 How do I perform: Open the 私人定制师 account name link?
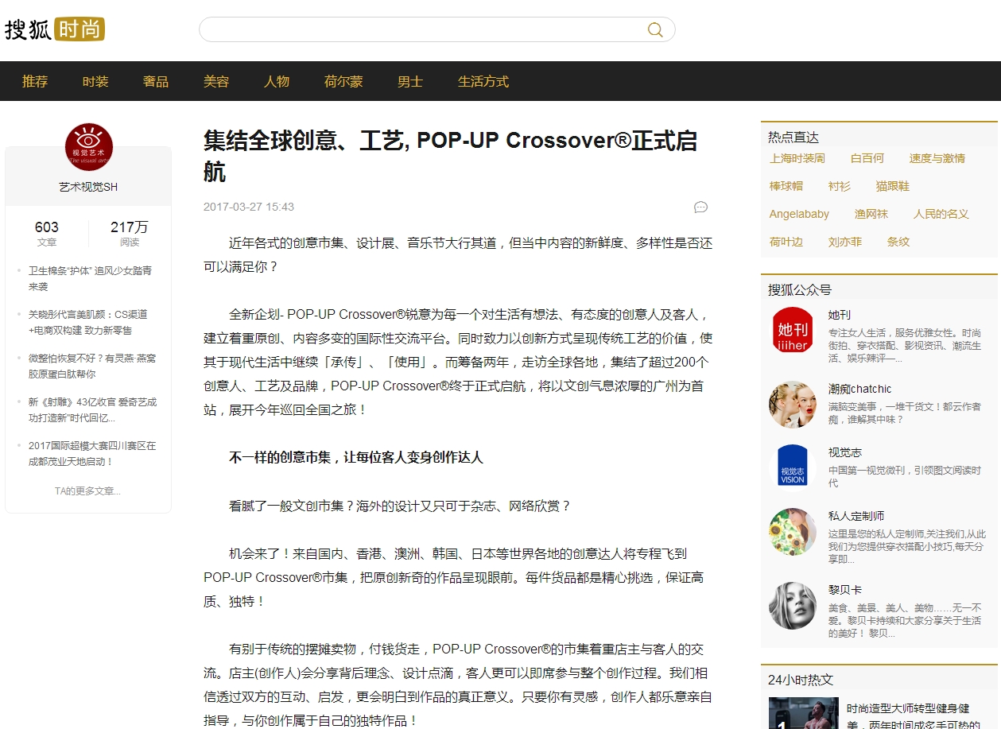tap(856, 516)
